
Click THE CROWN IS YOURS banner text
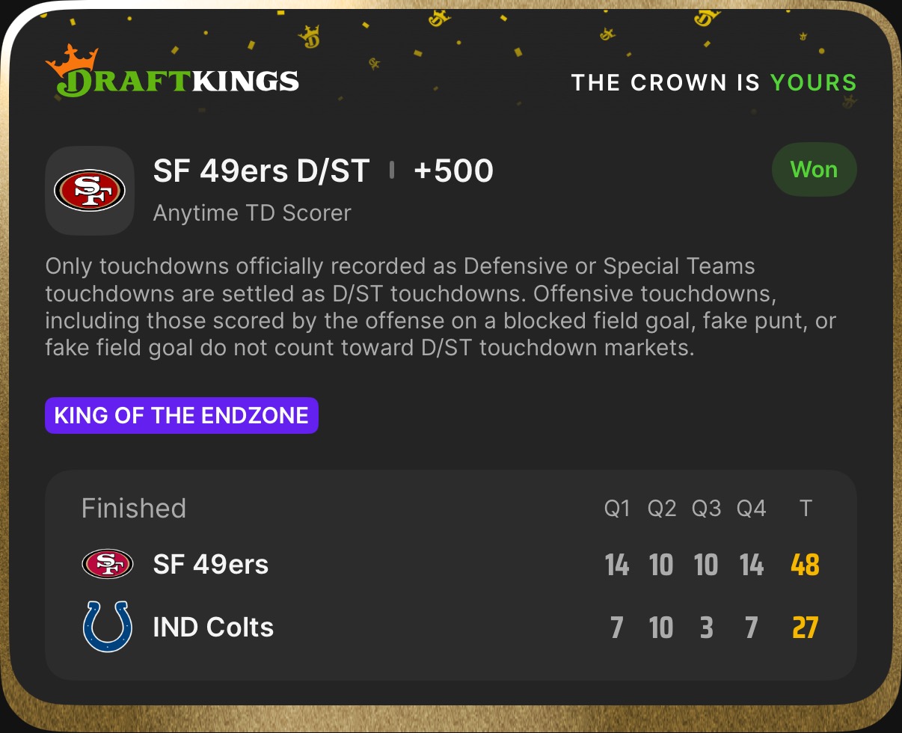714,82
